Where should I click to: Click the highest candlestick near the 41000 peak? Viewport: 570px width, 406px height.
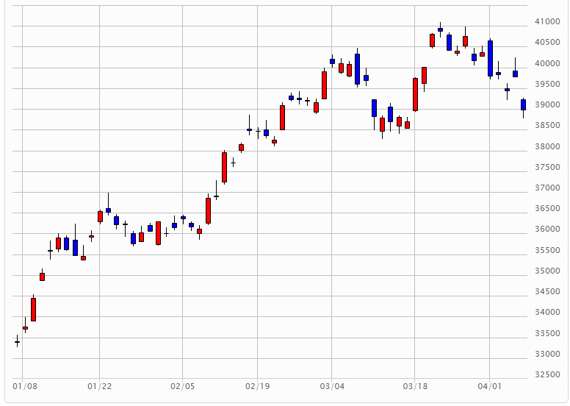click(440, 29)
